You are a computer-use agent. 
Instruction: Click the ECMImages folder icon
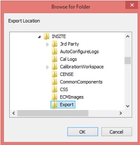coord(54,97)
